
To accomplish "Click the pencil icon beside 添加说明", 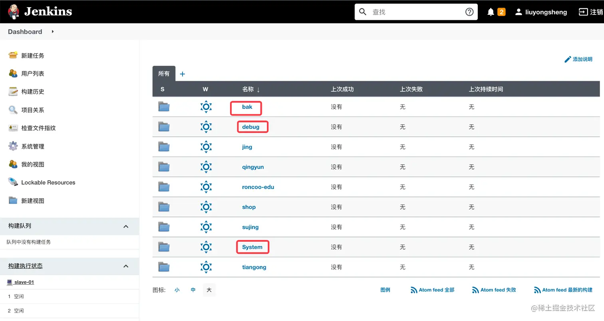I will pos(568,59).
